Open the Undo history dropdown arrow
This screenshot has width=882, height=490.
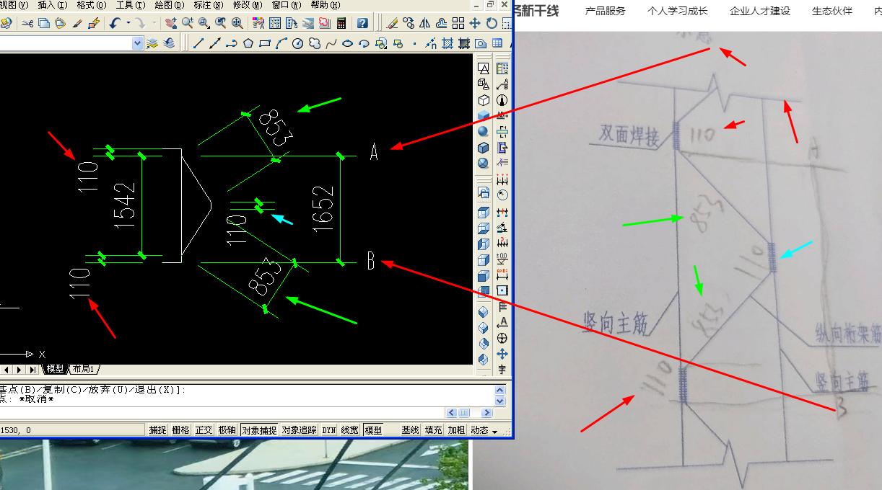click(x=128, y=23)
